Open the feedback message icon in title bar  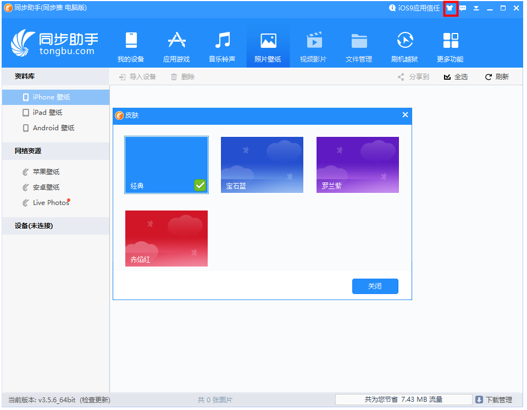463,8
